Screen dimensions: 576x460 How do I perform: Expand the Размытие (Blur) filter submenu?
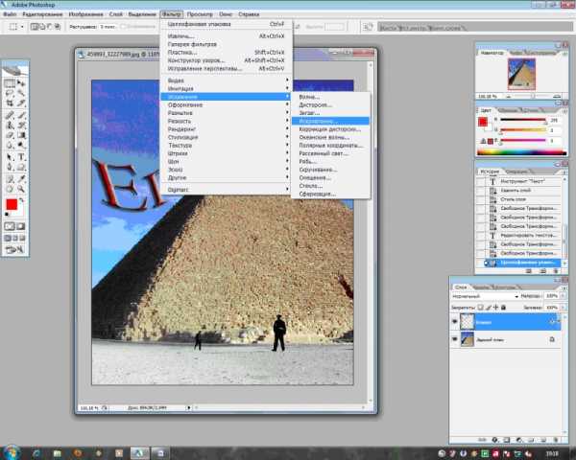226,113
